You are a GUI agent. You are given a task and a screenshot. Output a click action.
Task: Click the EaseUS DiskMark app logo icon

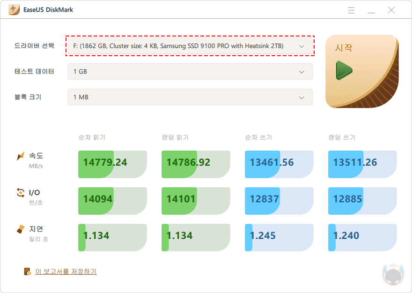(x=14, y=10)
